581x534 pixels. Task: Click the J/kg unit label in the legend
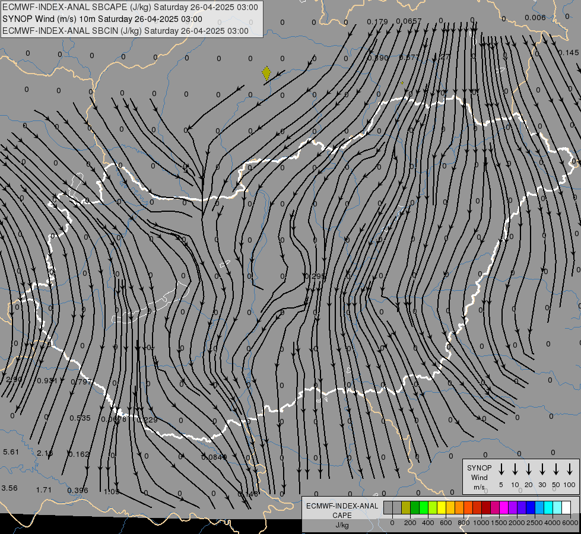(342, 525)
